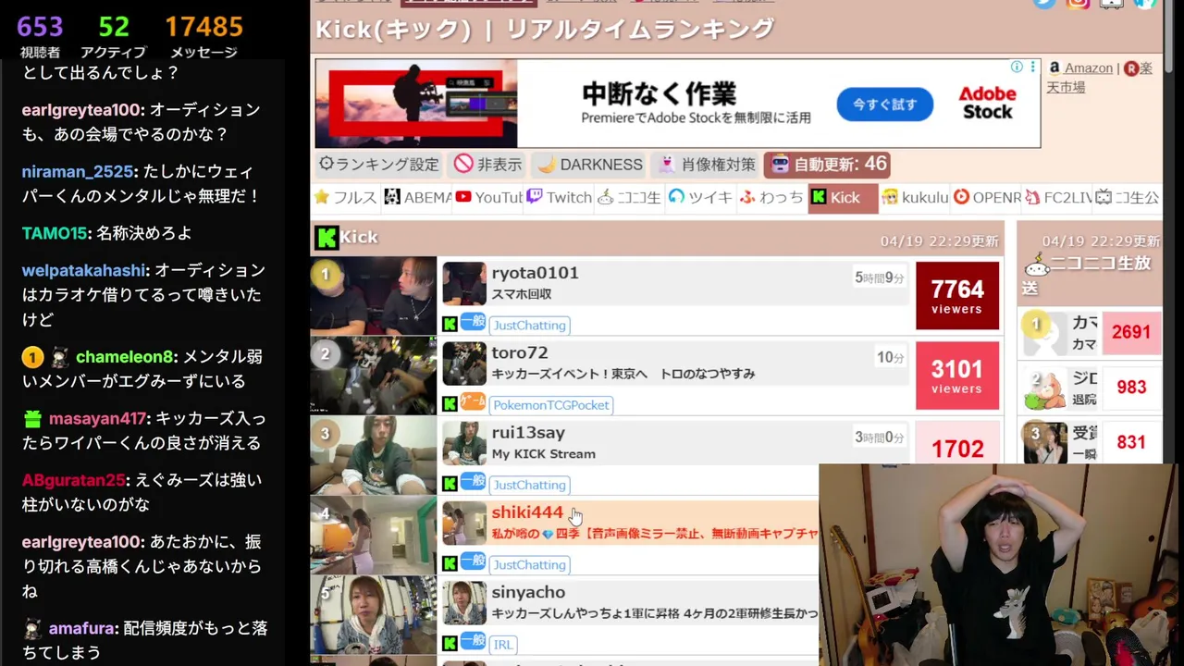Click 7764 viewers count box

point(957,296)
